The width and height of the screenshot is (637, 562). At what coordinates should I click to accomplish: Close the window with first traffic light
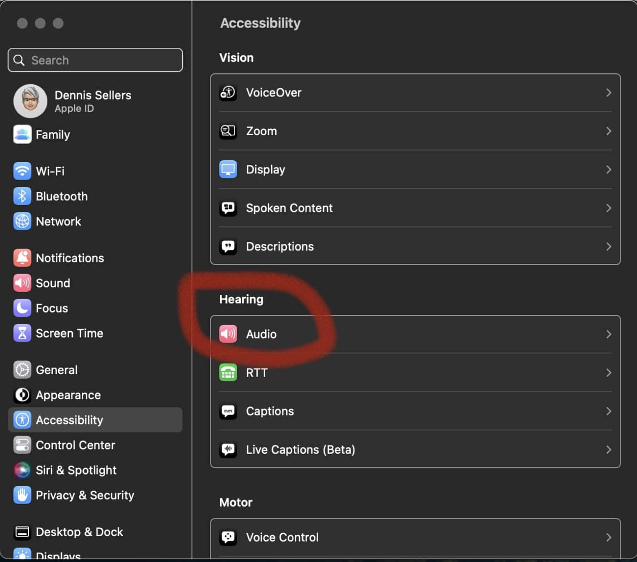pos(22,23)
